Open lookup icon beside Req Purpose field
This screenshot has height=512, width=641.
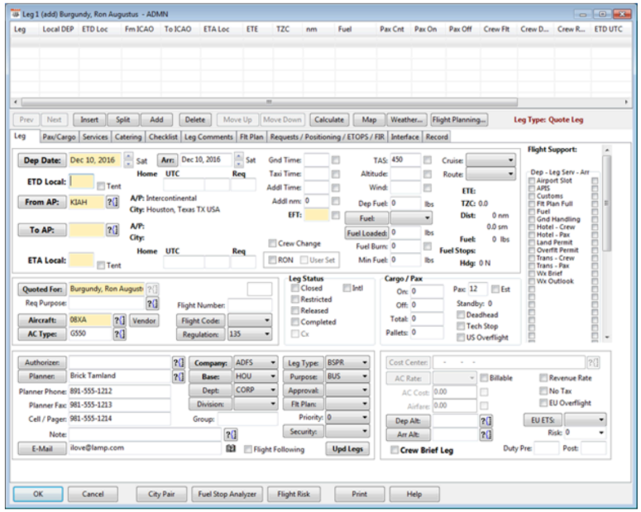(x=152, y=304)
